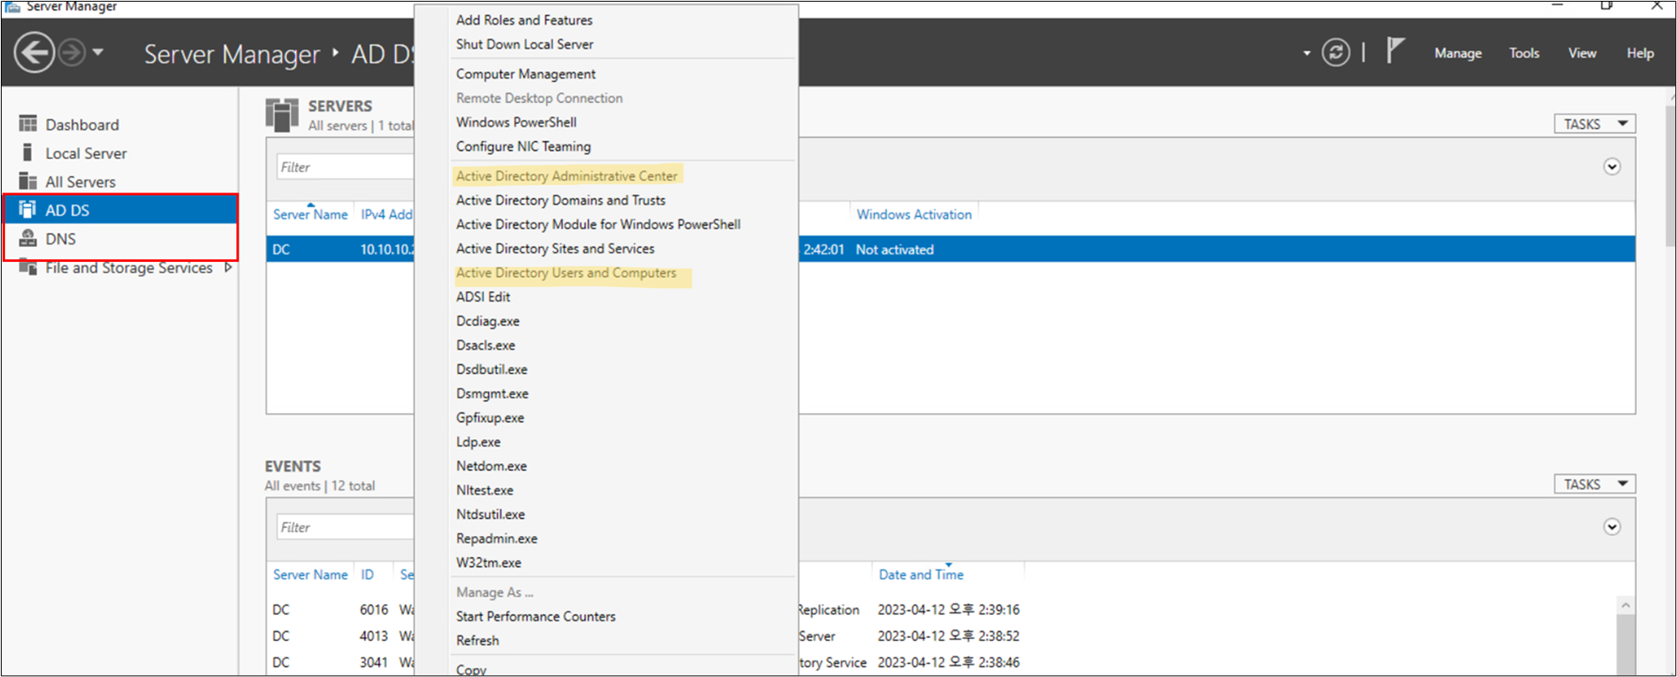Sort events by Date and Time column

tap(921, 575)
